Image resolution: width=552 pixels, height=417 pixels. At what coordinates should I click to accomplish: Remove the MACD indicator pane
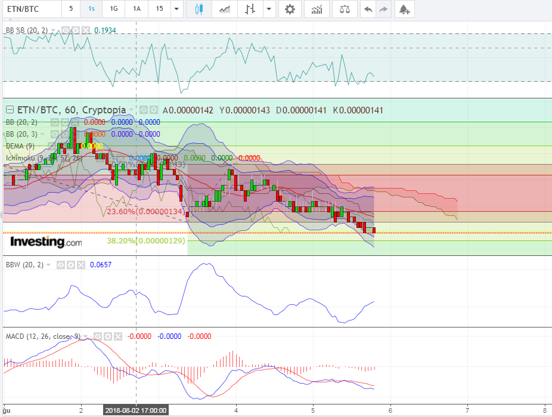pyautogui.click(x=118, y=336)
